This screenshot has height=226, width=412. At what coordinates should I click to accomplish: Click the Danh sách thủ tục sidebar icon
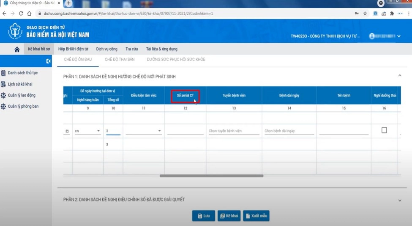point(3,73)
